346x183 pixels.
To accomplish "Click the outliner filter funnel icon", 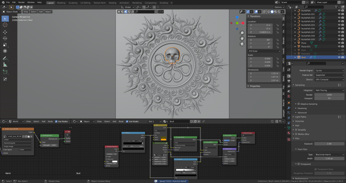I will coord(336,7).
